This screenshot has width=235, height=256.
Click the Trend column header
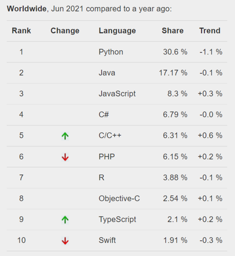coord(210,31)
